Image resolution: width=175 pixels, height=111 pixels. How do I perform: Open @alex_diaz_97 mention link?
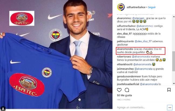143,41
